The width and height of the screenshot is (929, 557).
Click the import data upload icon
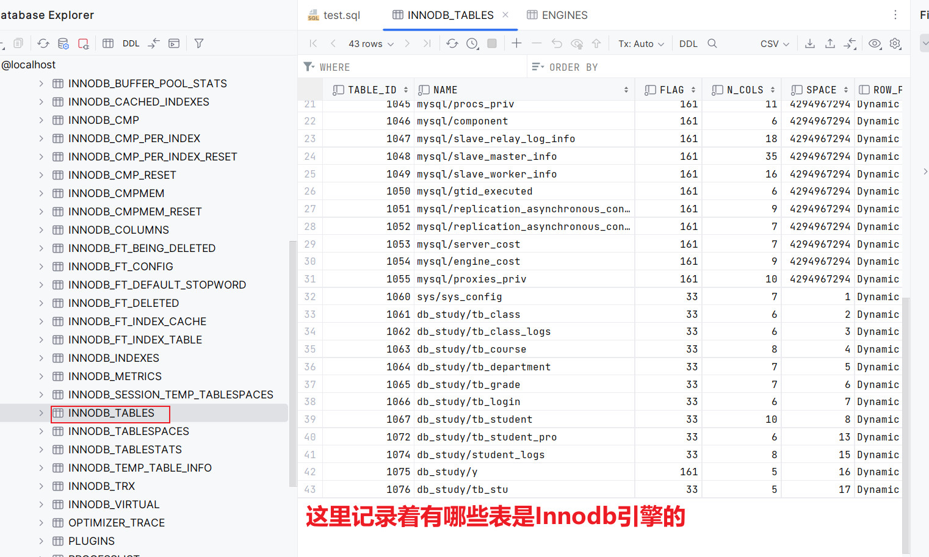[x=830, y=43]
